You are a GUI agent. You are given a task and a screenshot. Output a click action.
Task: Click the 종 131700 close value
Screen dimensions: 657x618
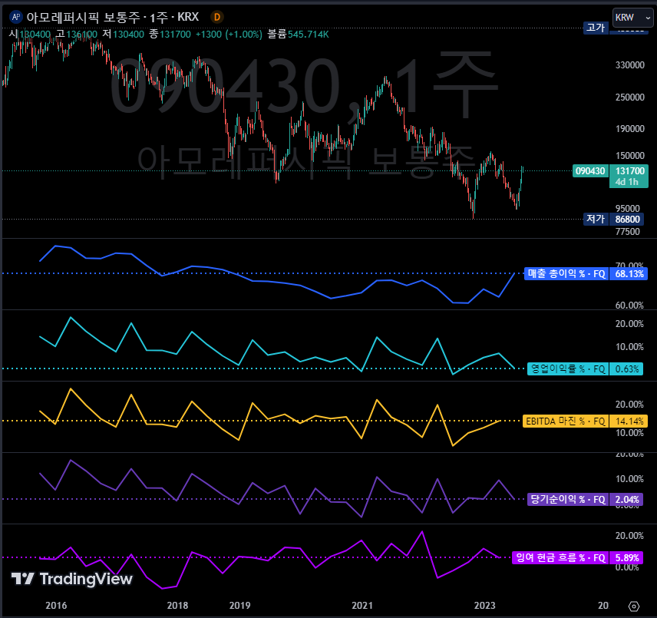pos(170,35)
